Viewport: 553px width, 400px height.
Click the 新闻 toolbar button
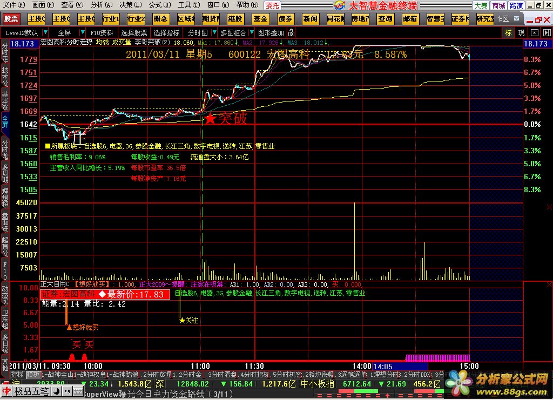point(311,19)
